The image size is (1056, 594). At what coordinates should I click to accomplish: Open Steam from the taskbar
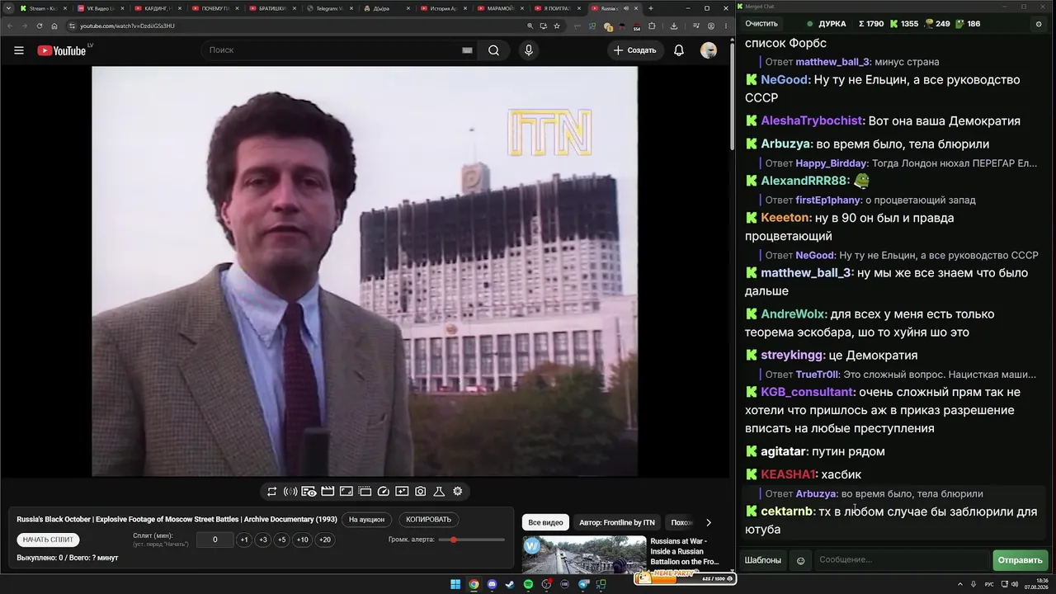(x=510, y=584)
